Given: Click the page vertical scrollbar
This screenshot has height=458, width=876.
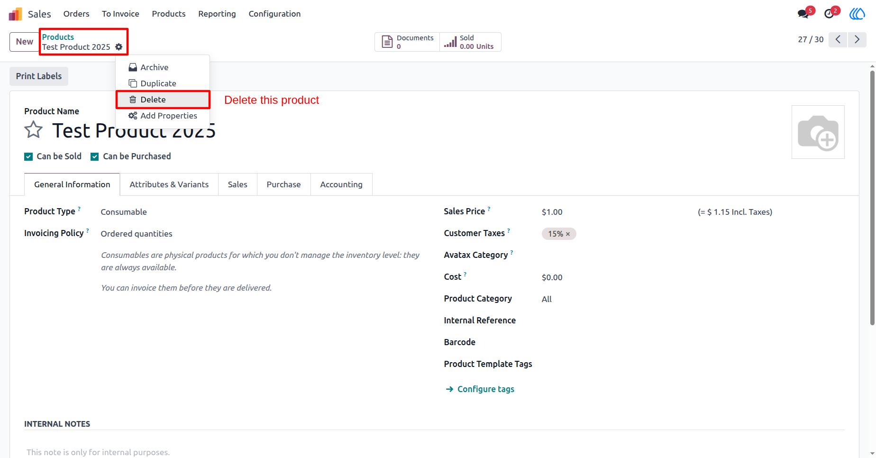Looking at the screenshot, I should pyautogui.click(x=872, y=198).
